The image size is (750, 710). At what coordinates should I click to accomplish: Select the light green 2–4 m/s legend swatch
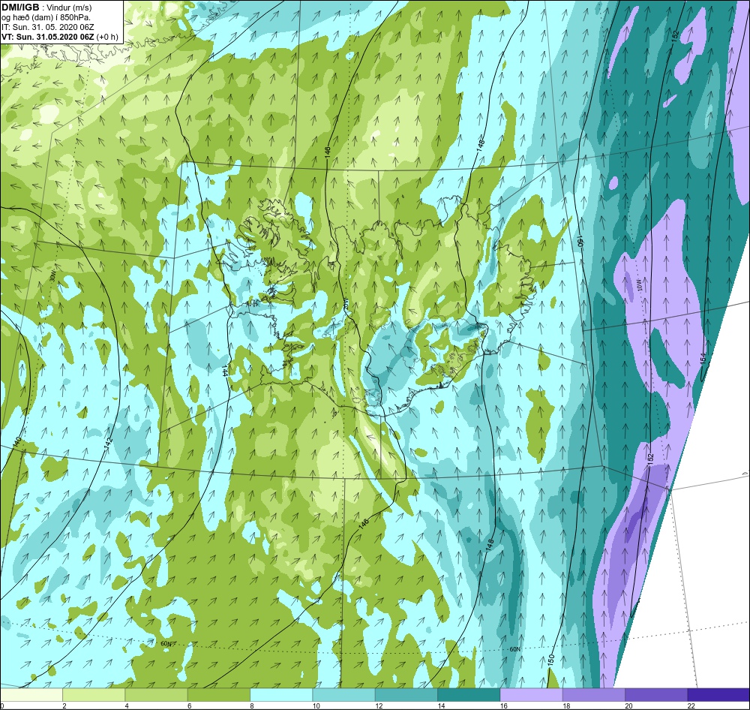(94, 694)
